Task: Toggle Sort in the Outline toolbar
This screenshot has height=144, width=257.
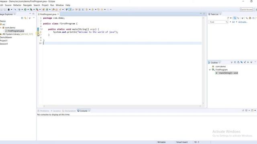Action: [x=238, y=62]
